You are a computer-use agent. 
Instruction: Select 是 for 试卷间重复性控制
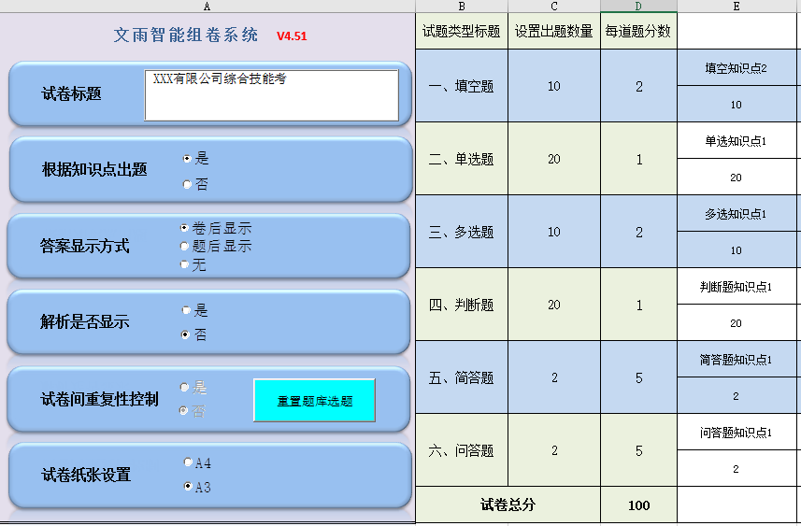coord(184,388)
